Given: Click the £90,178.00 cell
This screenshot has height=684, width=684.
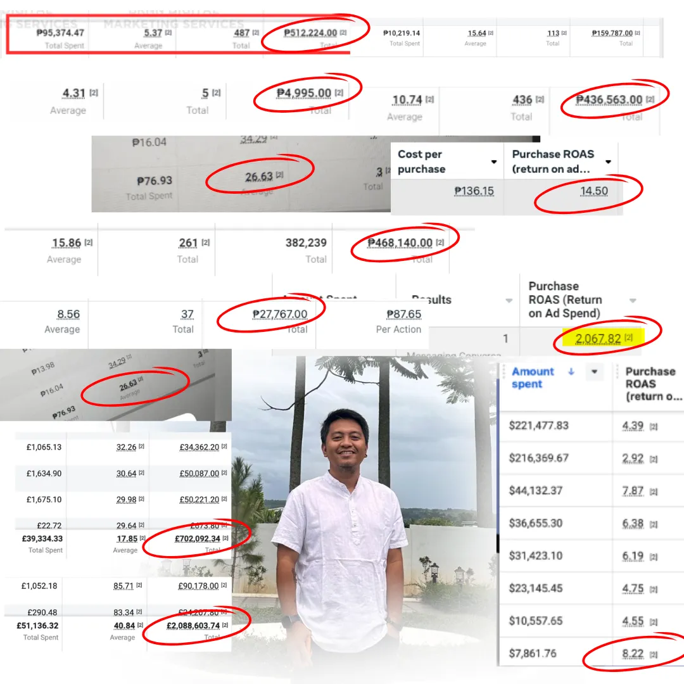Looking at the screenshot, I should point(198,586).
